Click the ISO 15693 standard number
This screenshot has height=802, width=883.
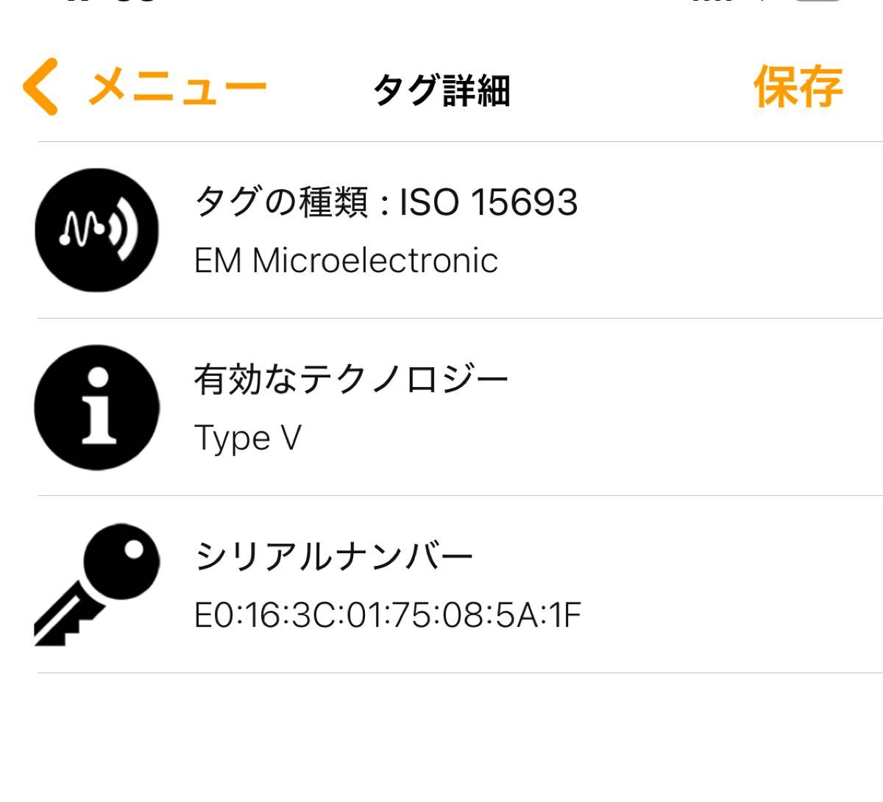point(489,202)
